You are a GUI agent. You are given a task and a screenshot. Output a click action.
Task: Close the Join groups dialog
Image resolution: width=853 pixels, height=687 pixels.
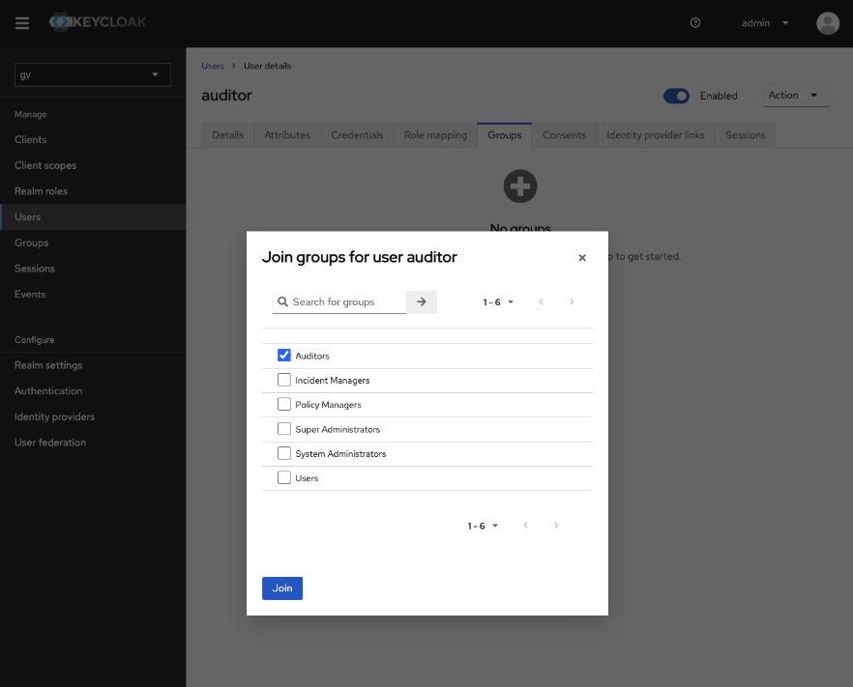pyautogui.click(x=582, y=258)
